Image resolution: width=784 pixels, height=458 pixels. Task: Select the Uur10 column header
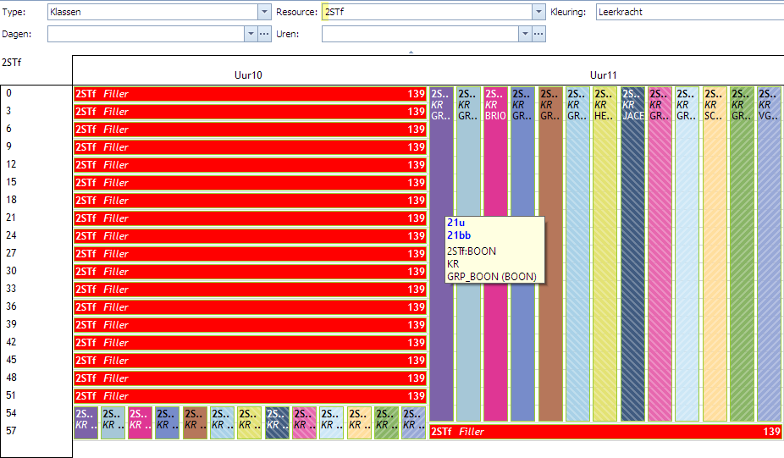click(x=249, y=75)
